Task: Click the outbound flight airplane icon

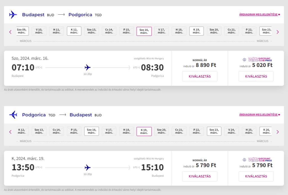Action: 87,68
